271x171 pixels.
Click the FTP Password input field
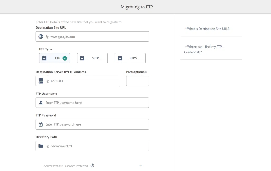click(92, 124)
